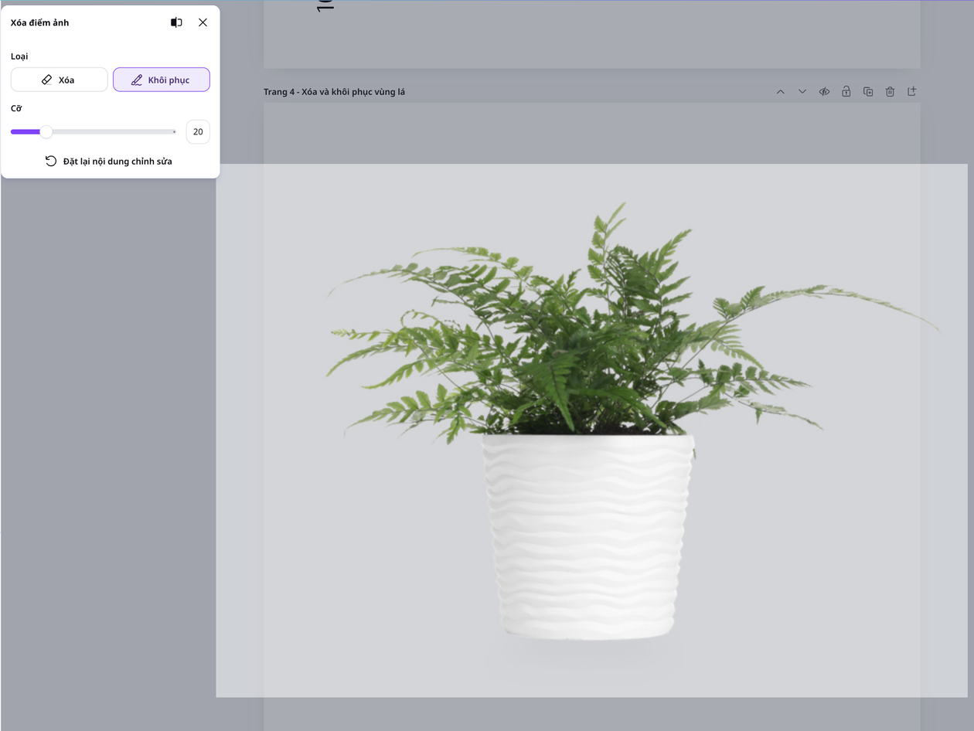This screenshot has width=974, height=731.
Task: Toggle the before/after compare icon
Action: (x=176, y=22)
